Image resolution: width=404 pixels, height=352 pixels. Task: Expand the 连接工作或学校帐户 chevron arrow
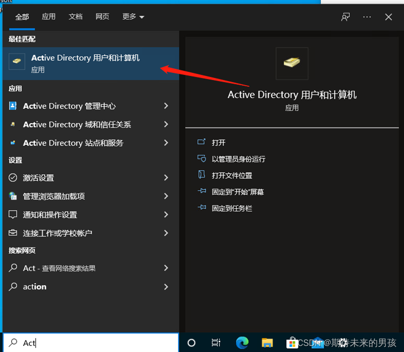(x=166, y=233)
